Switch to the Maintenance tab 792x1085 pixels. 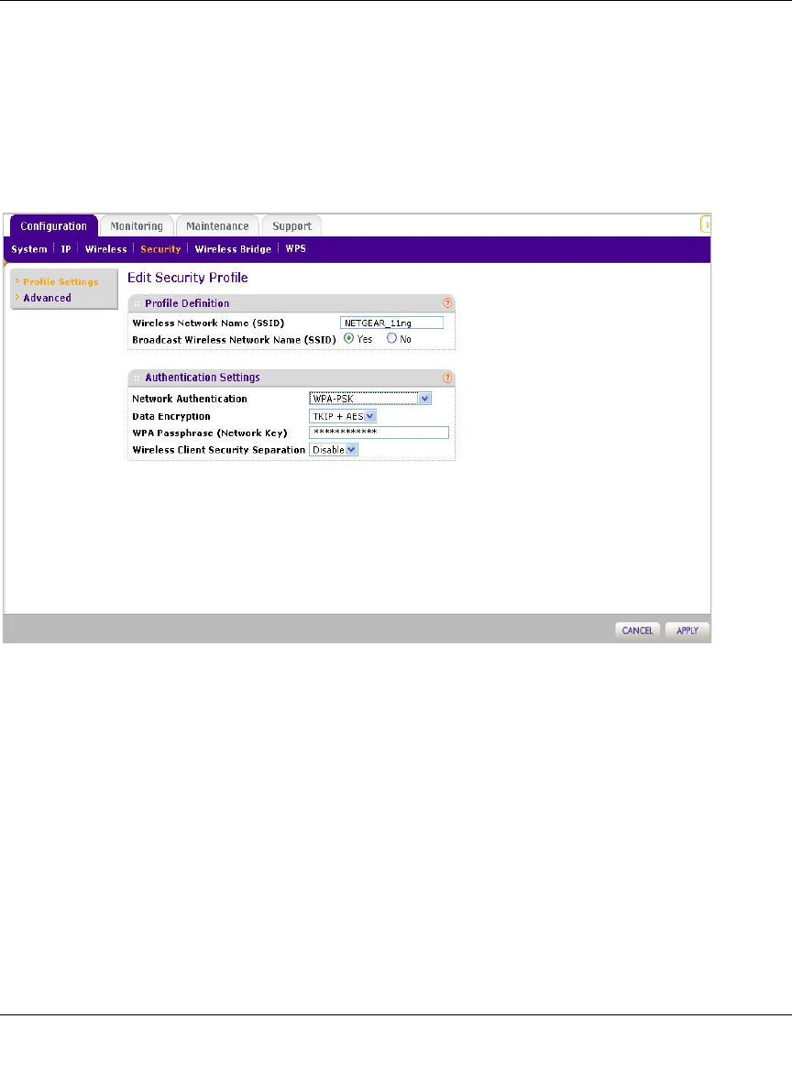point(217,226)
